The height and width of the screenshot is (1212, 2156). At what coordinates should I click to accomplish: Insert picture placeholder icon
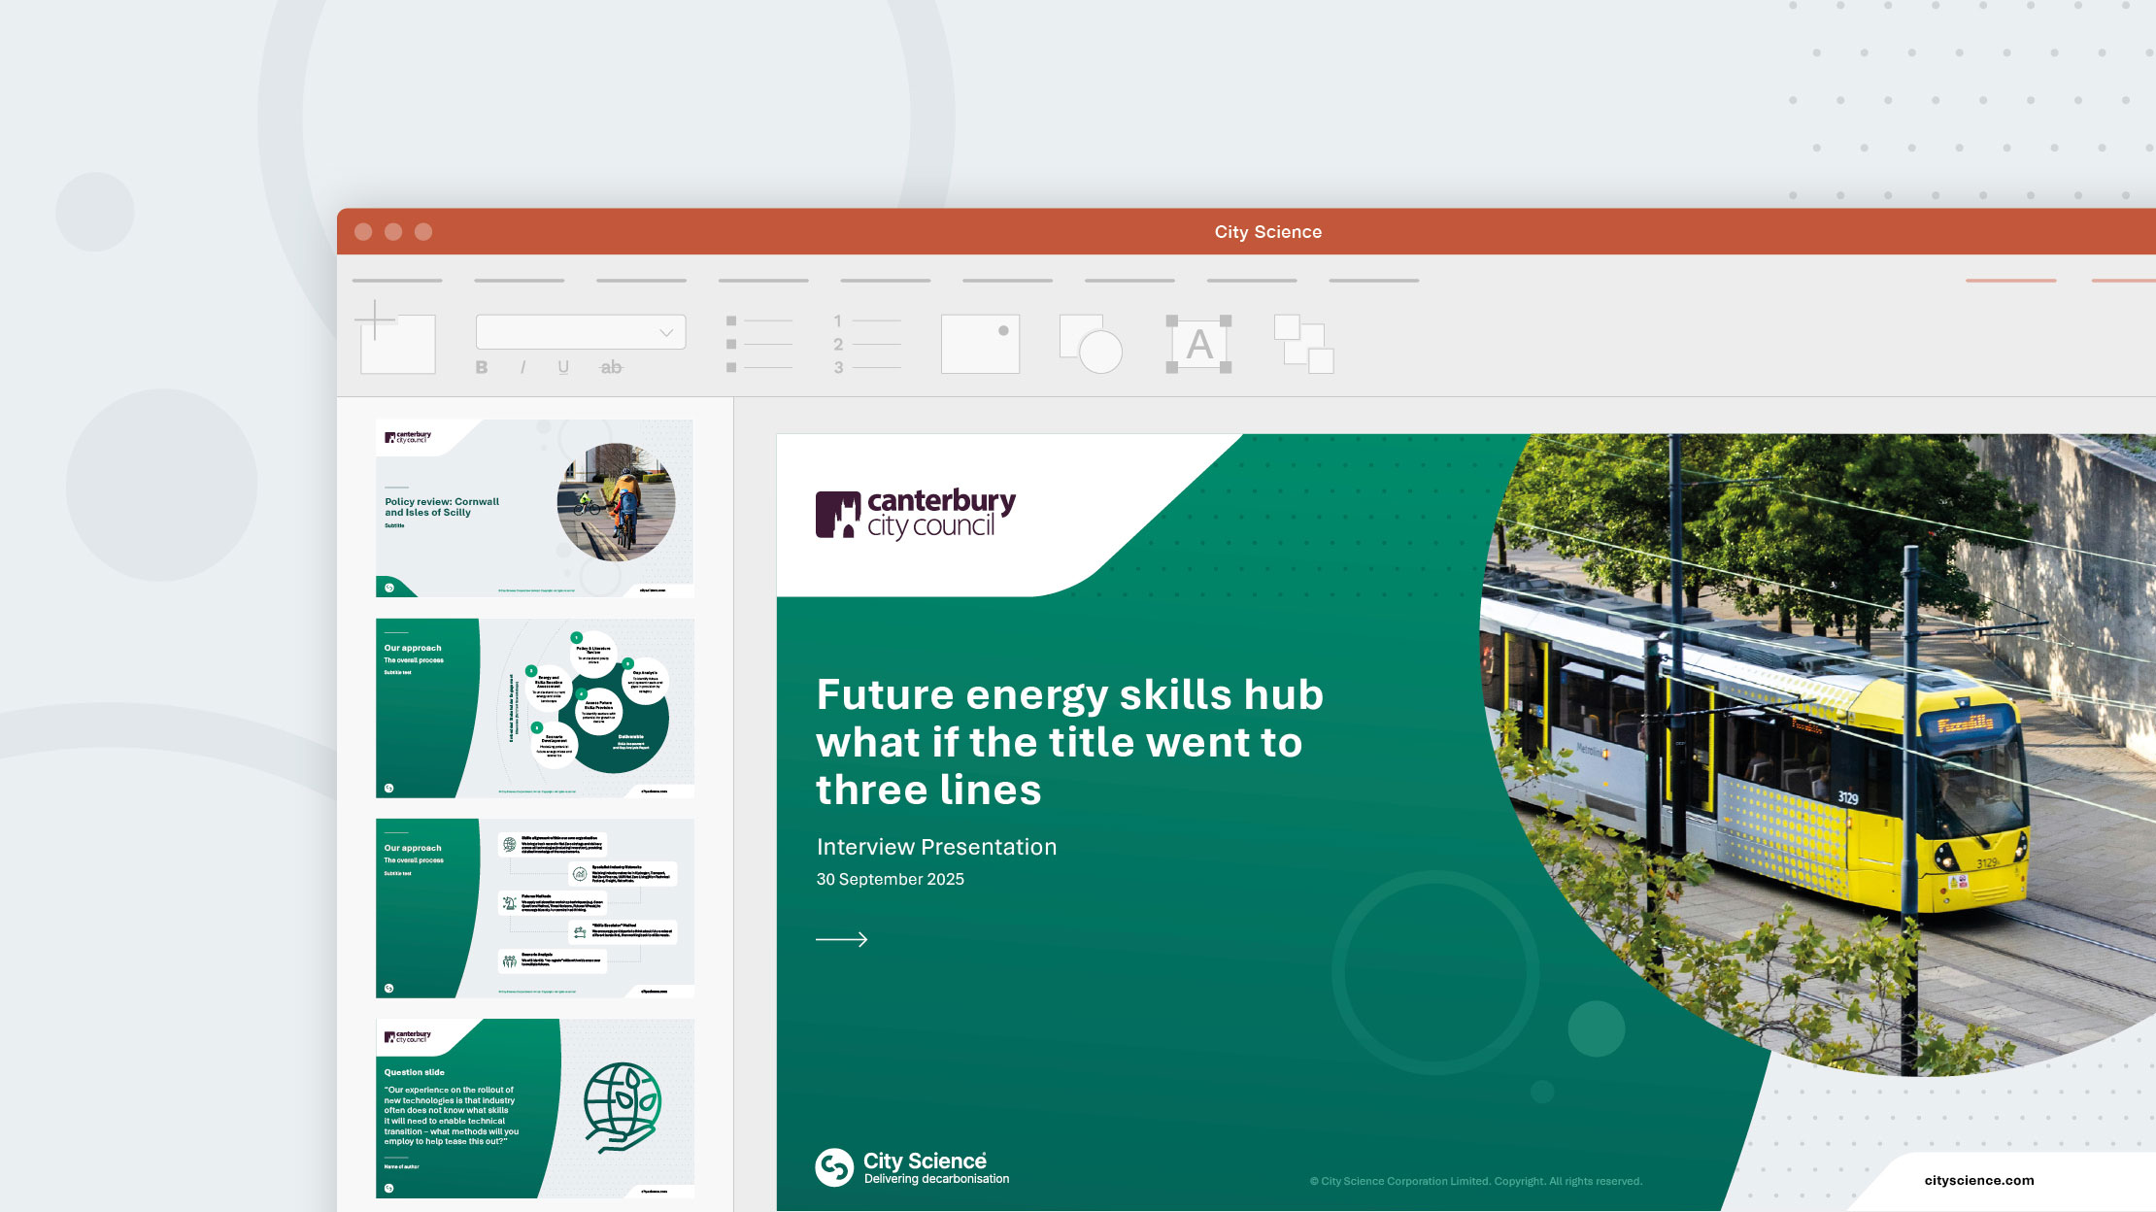(x=980, y=344)
